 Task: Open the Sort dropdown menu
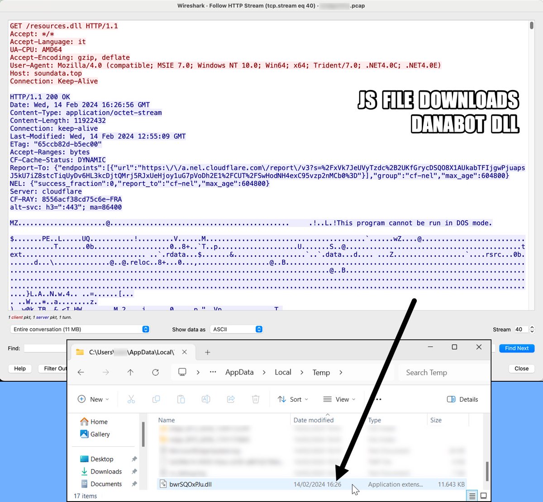click(x=293, y=399)
